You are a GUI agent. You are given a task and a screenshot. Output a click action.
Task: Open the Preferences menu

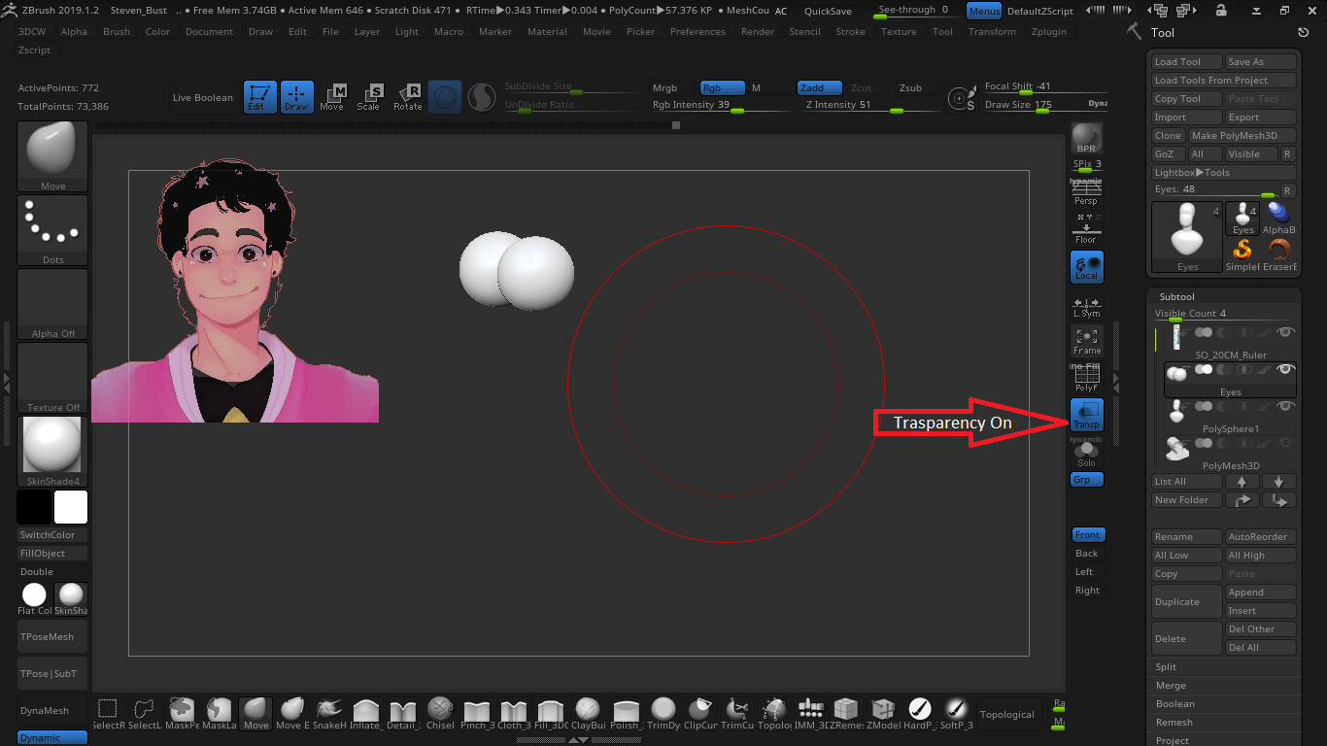click(x=698, y=31)
